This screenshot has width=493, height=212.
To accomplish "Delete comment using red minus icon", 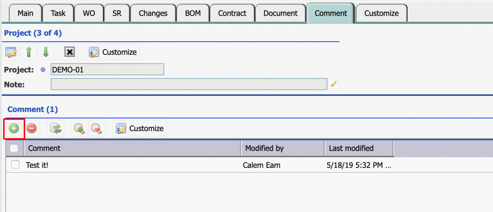I will [x=32, y=129].
